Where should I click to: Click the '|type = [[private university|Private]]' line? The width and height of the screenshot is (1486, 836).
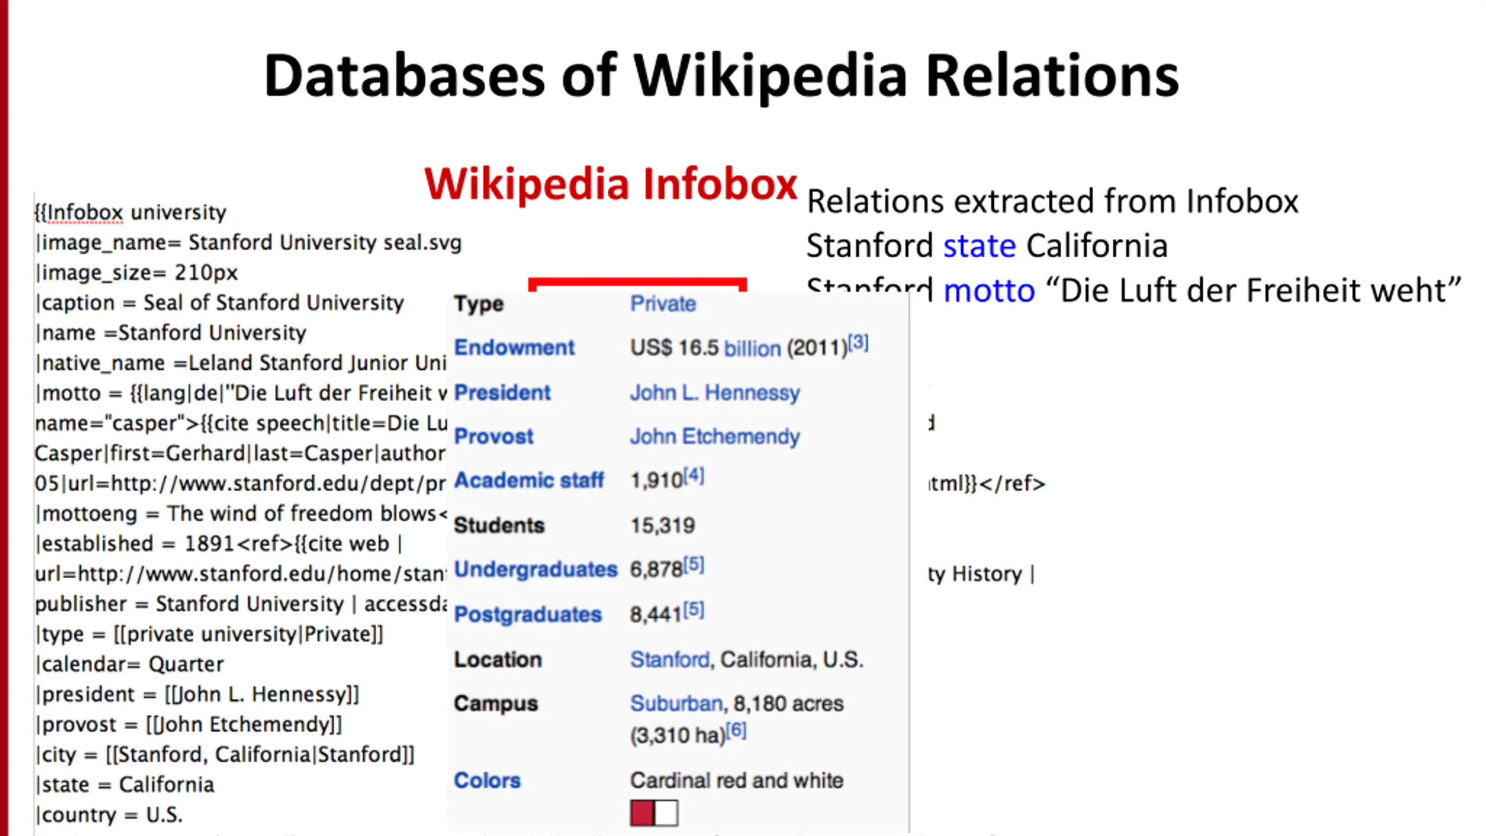(210, 635)
